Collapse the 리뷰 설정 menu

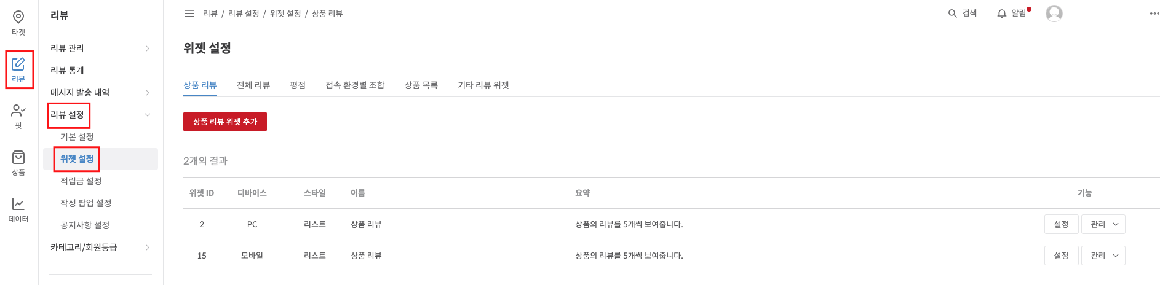pyautogui.click(x=148, y=115)
